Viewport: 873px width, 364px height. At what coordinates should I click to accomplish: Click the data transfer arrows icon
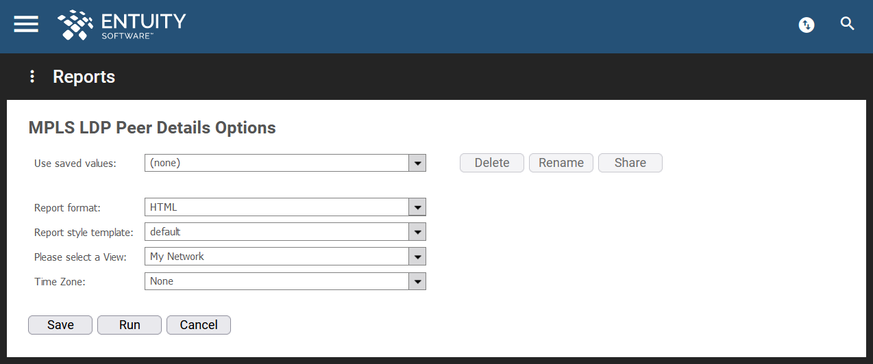(807, 25)
